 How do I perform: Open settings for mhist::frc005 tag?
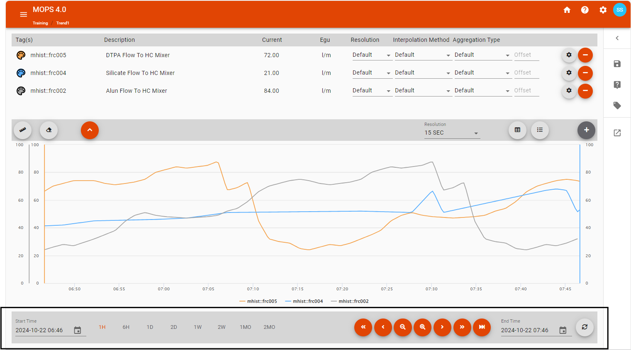pyautogui.click(x=569, y=55)
